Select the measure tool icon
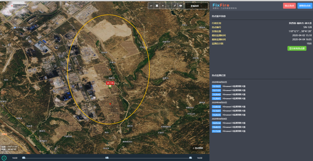This screenshot has width=313, height=161. 175,6
